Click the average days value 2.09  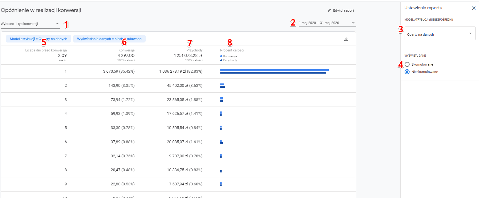pyautogui.click(x=62, y=55)
